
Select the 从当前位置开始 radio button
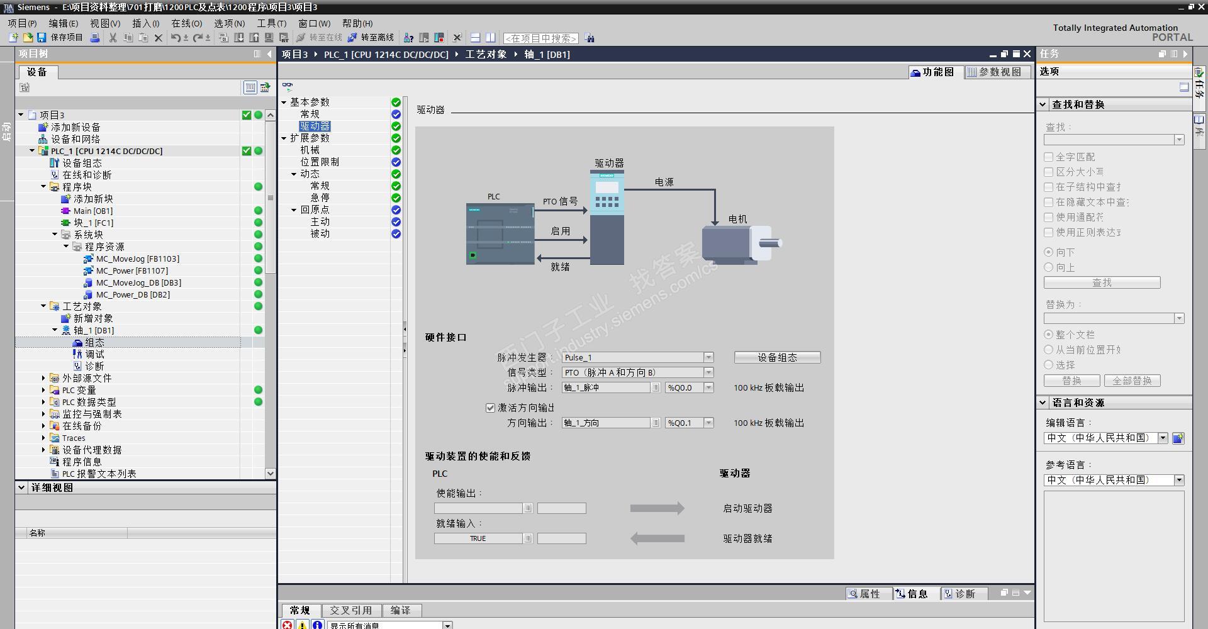click(1048, 350)
